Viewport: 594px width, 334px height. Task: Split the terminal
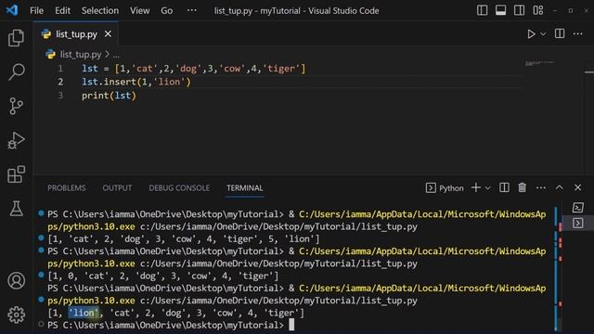tap(504, 187)
